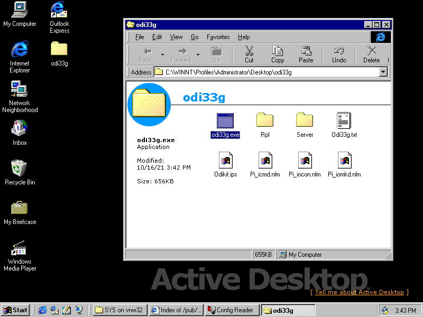Click inside the Address path field
The height and width of the screenshot is (317, 423).
266,72
